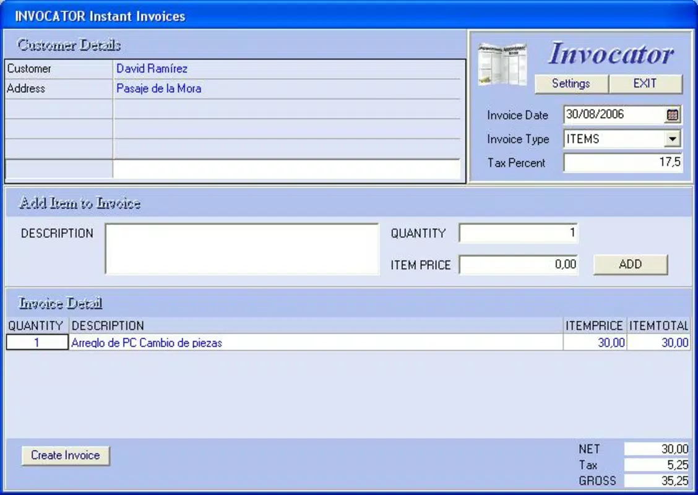The image size is (698, 495).
Task: Click the Invocator newspaper logo image
Action: coord(502,64)
